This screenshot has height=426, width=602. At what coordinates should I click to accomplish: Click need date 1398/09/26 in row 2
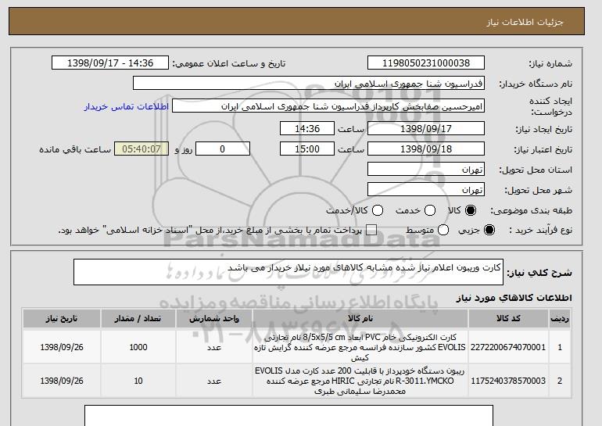[62, 381]
